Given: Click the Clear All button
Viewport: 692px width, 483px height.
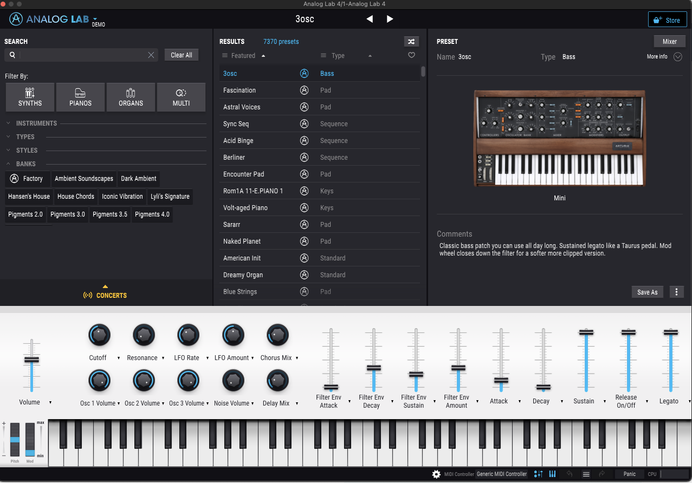Looking at the screenshot, I should pos(182,55).
